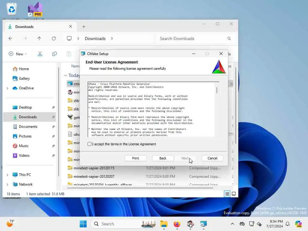Expand chevron after Downloads breadcrumb
The width and height of the screenshot is (308, 231).
tap(112, 38)
